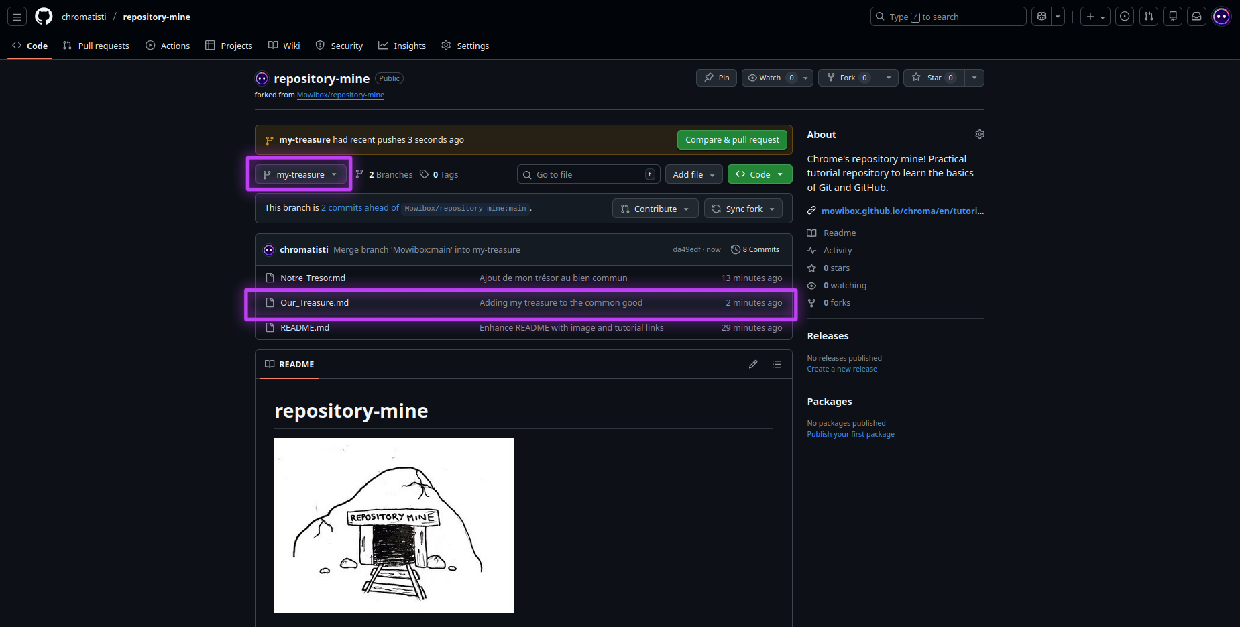The image size is (1240, 627).
Task: Open the green Code dropdown
Action: (x=759, y=174)
